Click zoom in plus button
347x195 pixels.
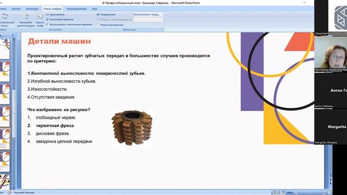324,193
